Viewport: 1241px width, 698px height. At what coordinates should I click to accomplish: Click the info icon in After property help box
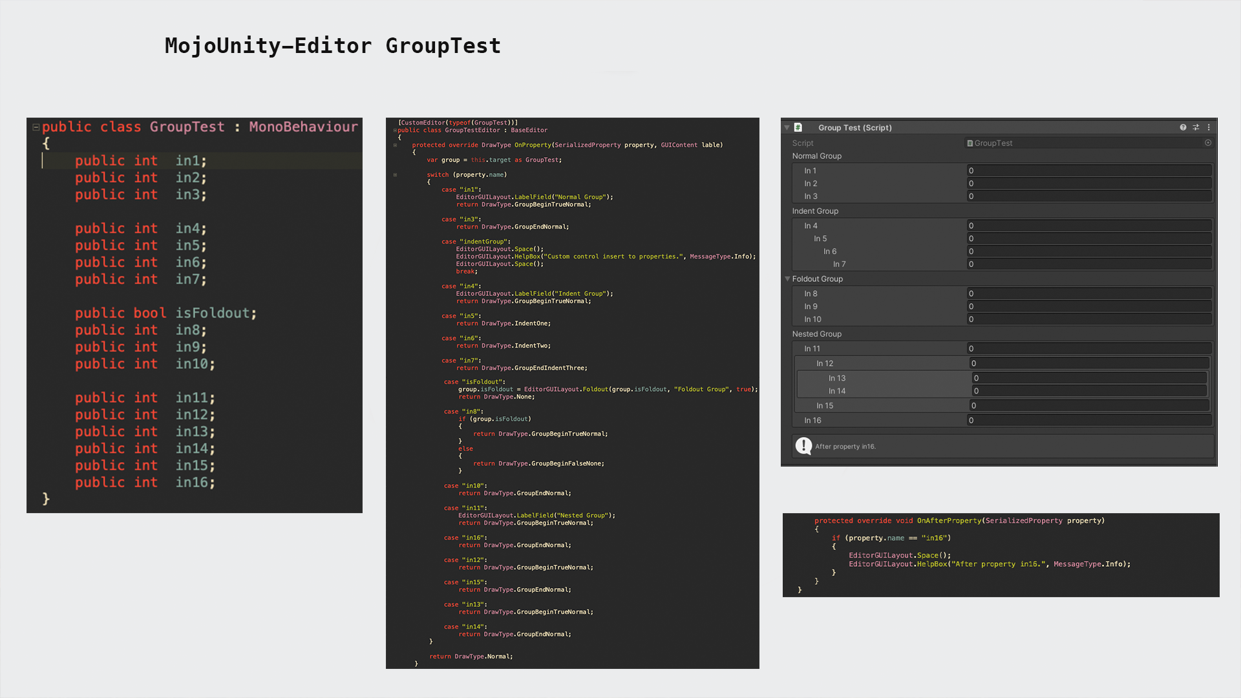803,446
